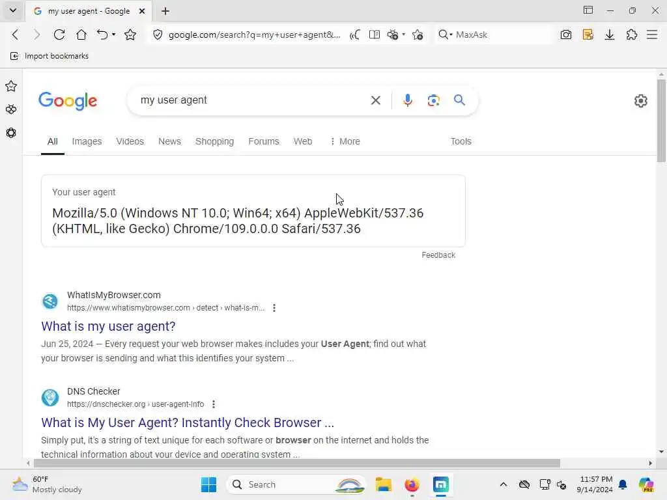The image size is (667, 500).
Task: Click the horizontal scrollbar thumb
Action: pos(296,463)
